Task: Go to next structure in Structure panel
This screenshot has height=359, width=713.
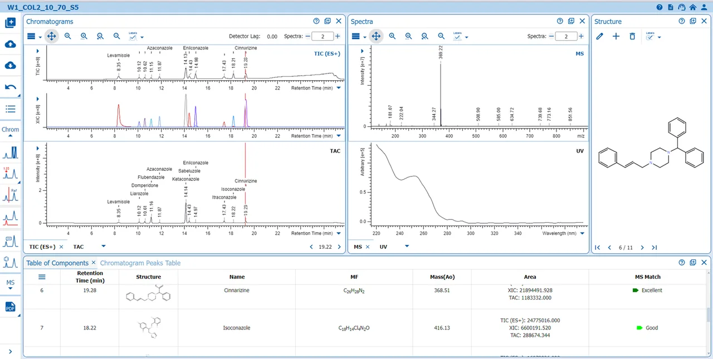Action: (642, 248)
